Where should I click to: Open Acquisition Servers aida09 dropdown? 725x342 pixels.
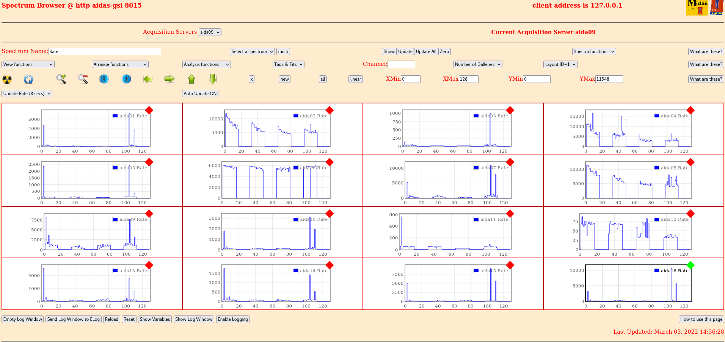[210, 32]
